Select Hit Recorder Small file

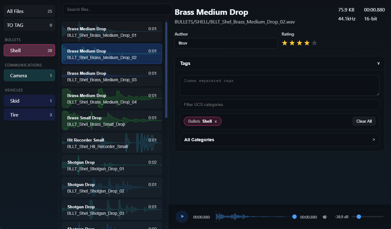112,143
